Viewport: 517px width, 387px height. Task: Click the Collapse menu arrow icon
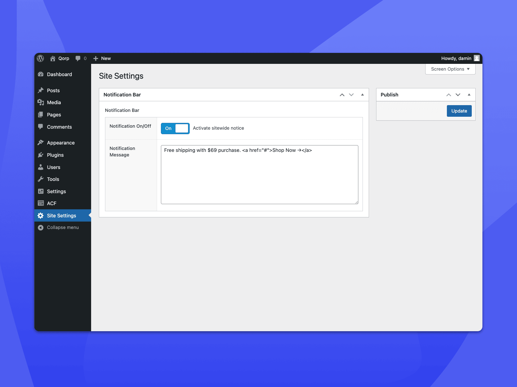click(x=41, y=228)
